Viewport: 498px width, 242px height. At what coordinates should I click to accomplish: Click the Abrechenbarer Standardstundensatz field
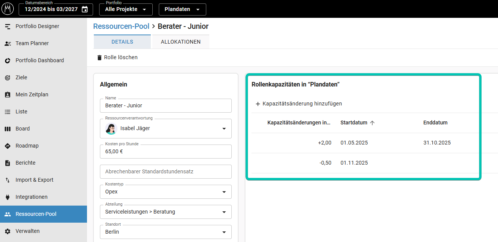[166, 171]
